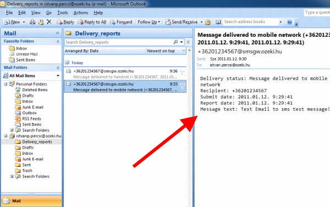The width and height of the screenshot is (330, 207).
Task: Click the New mail message button
Action: pos(13,22)
